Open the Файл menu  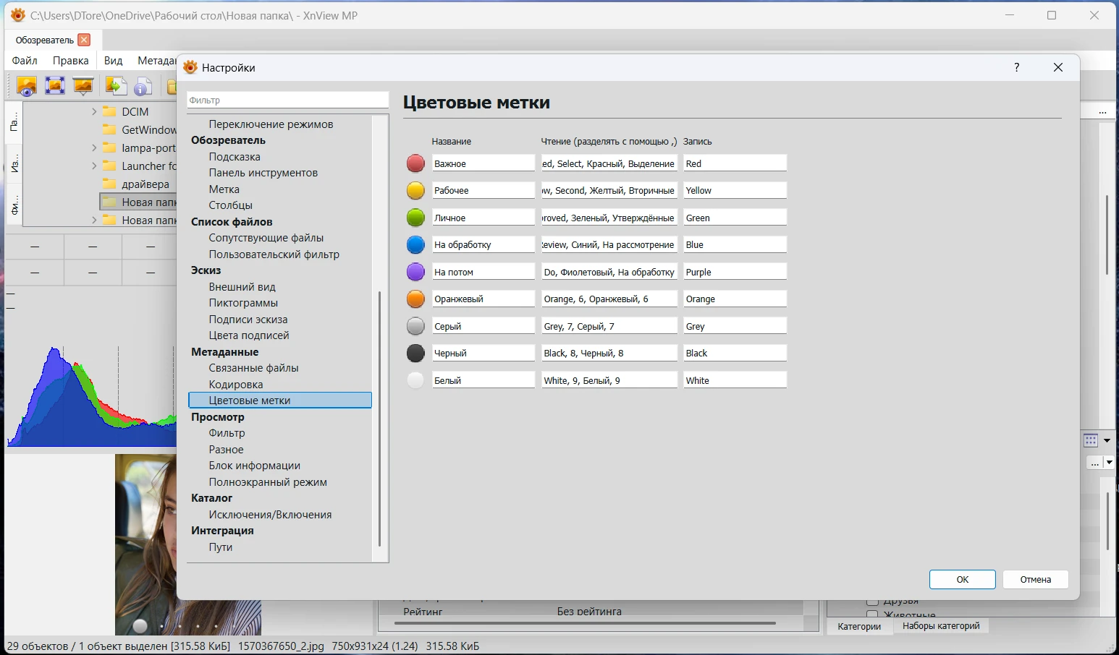click(x=25, y=61)
